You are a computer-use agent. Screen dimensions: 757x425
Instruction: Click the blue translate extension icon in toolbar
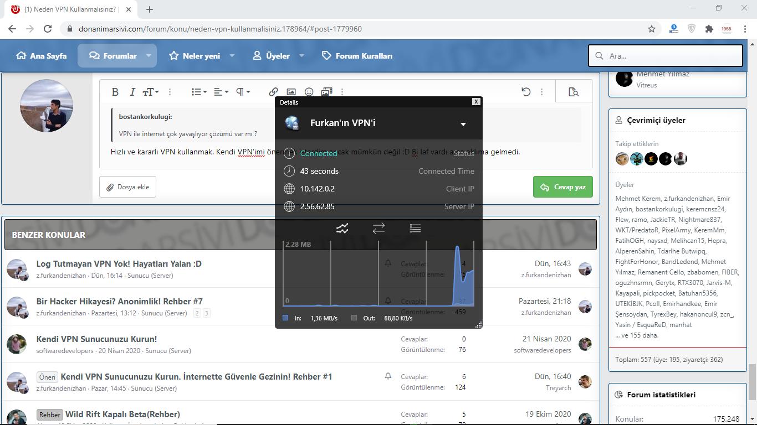674,29
